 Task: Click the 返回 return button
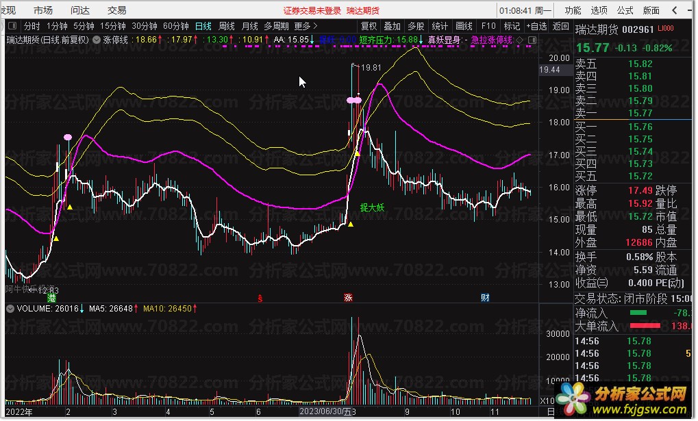point(560,26)
